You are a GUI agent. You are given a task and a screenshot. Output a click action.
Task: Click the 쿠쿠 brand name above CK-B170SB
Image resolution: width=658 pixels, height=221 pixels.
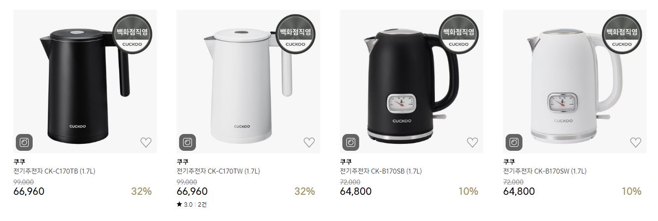click(x=345, y=162)
